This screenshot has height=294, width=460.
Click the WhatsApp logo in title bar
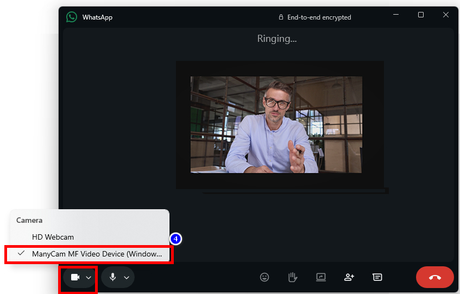[72, 17]
